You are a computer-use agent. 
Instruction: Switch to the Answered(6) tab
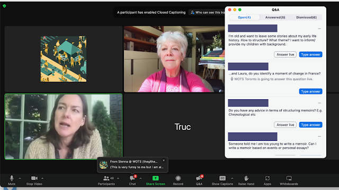(275, 17)
